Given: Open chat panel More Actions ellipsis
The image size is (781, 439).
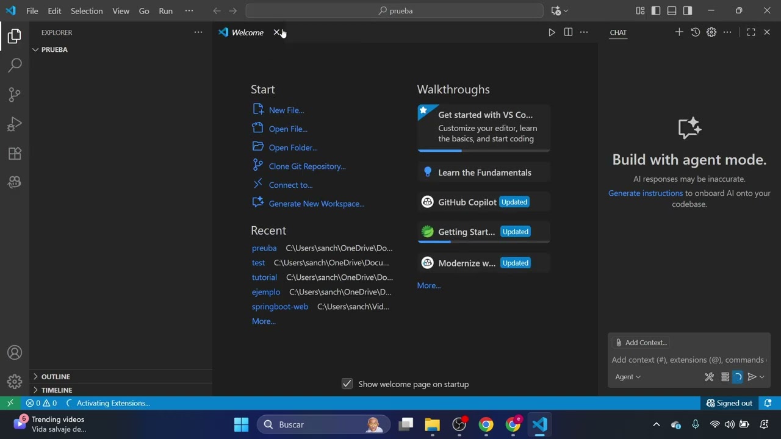Looking at the screenshot, I should point(727,32).
